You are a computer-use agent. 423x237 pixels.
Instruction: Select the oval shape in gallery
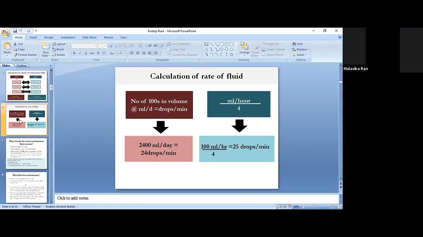pyautogui.click(x=226, y=44)
